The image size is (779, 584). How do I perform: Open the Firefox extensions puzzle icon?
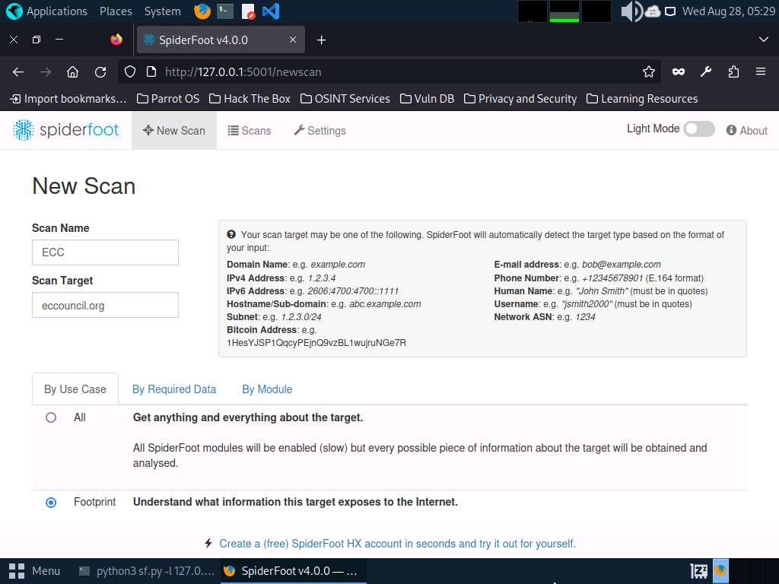click(733, 72)
